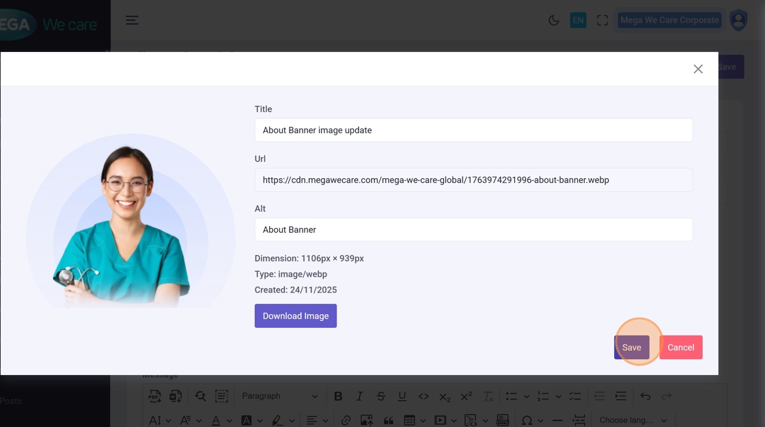Click the find and replace icon

pos(200,396)
